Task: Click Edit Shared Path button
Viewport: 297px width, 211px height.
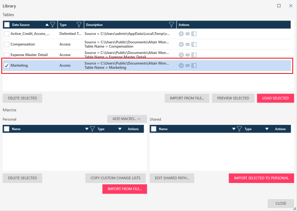Action: (x=172, y=178)
